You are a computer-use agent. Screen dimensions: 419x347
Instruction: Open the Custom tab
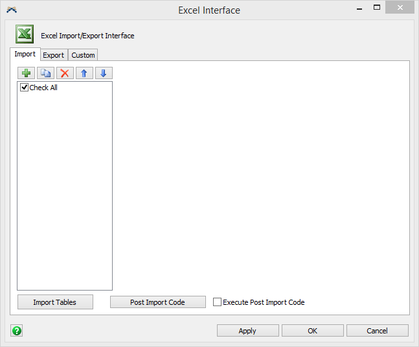click(x=83, y=55)
